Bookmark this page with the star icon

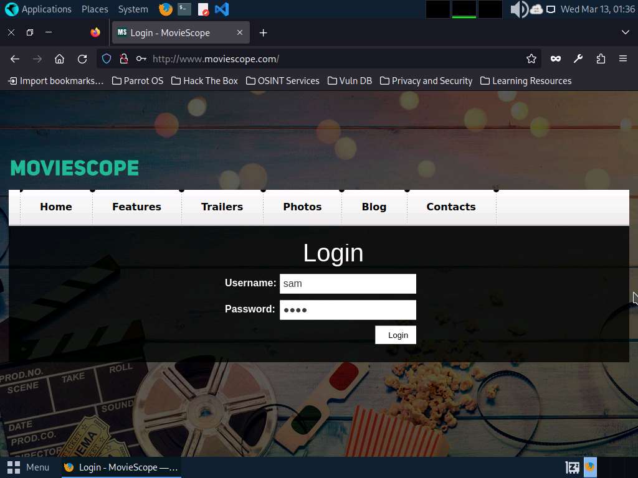pos(531,59)
